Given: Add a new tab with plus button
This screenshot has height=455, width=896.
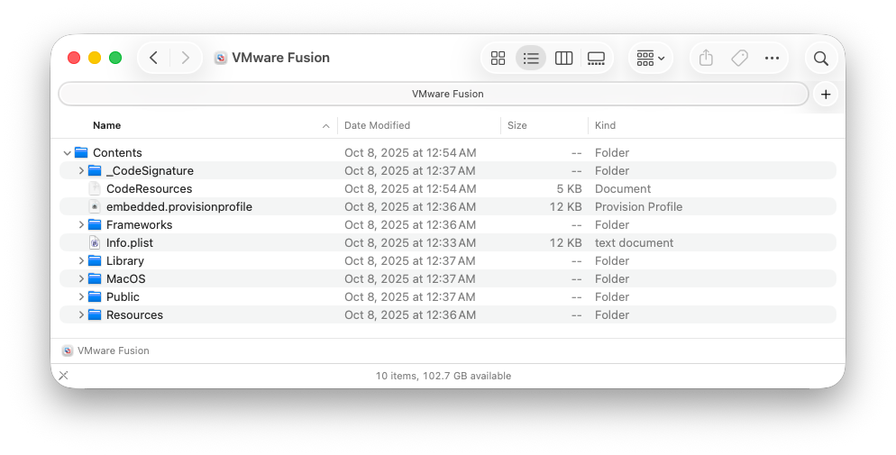Looking at the screenshot, I should pyautogui.click(x=826, y=95).
